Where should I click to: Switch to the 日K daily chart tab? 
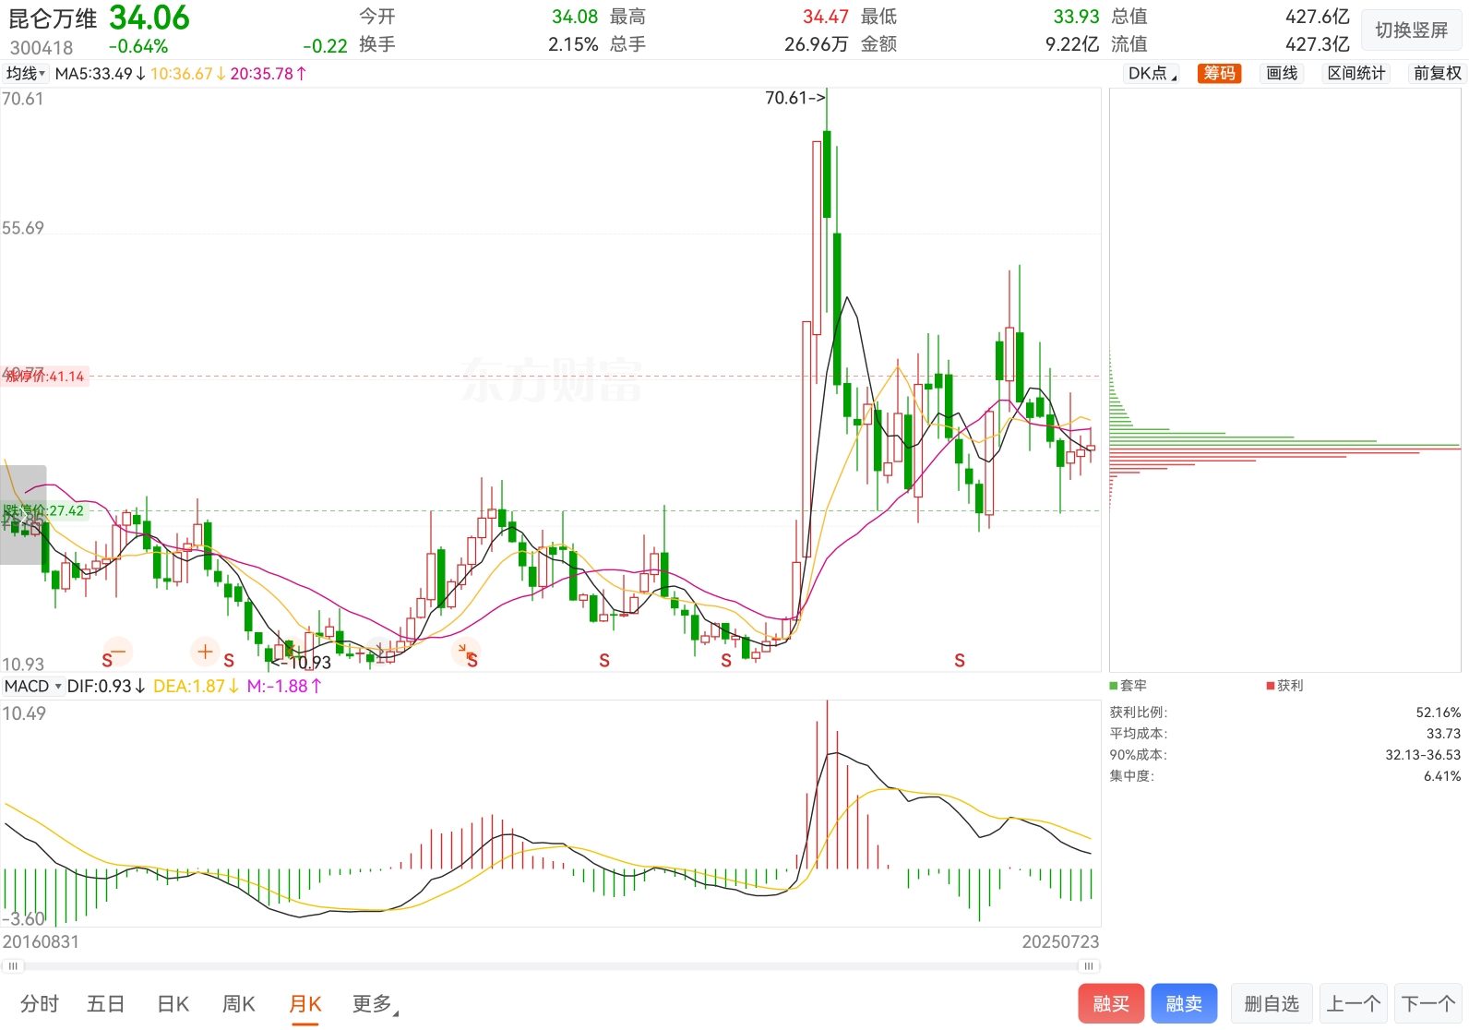[173, 1004]
